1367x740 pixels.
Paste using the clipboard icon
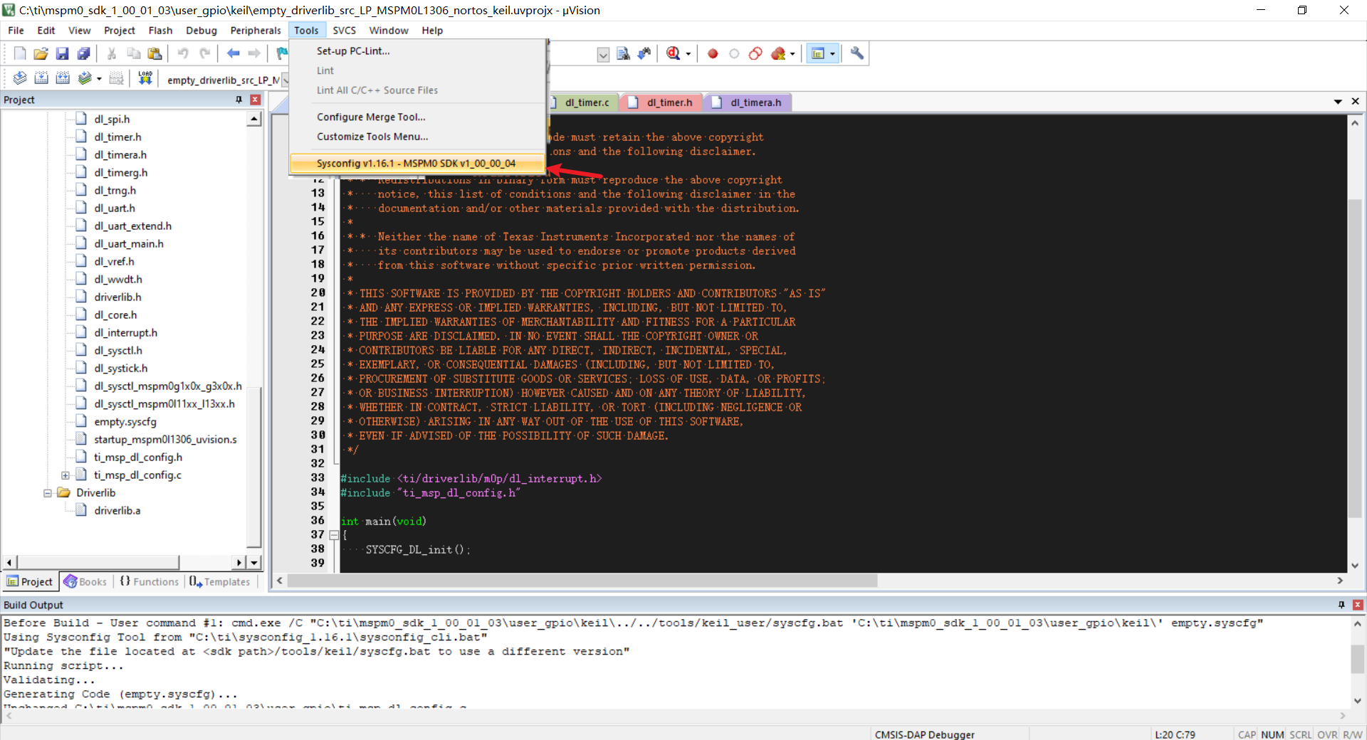click(x=154, y=53)
